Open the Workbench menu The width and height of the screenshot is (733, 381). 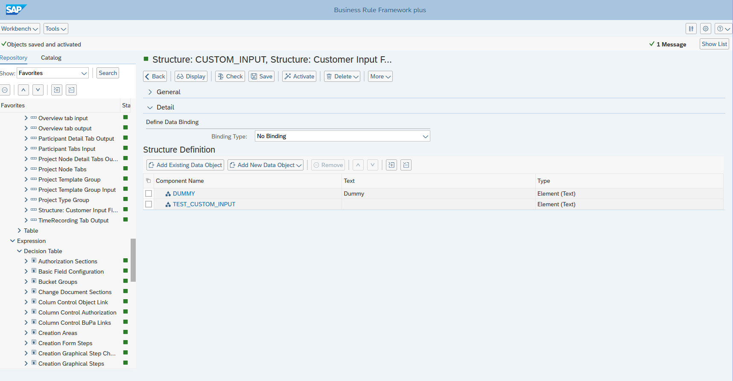(20, 29)
